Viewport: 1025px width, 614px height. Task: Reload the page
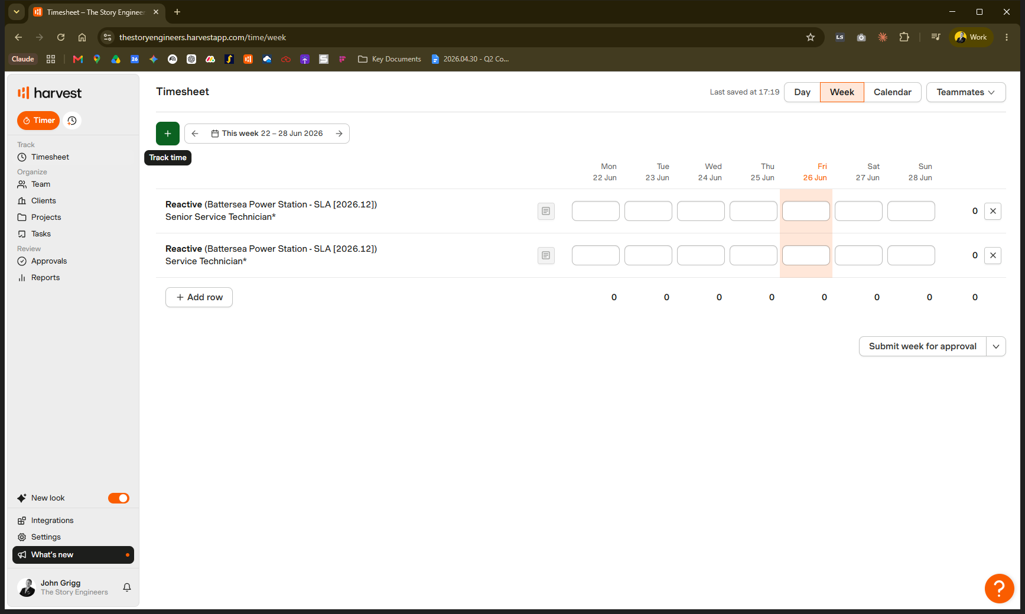click(61, 37)
